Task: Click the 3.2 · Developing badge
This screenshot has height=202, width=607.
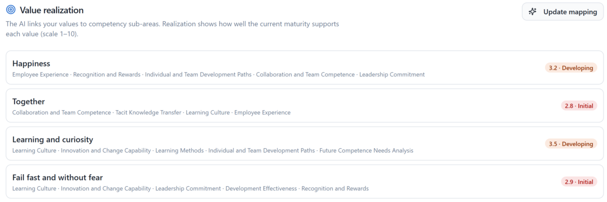Action: (x=571, y=68)
